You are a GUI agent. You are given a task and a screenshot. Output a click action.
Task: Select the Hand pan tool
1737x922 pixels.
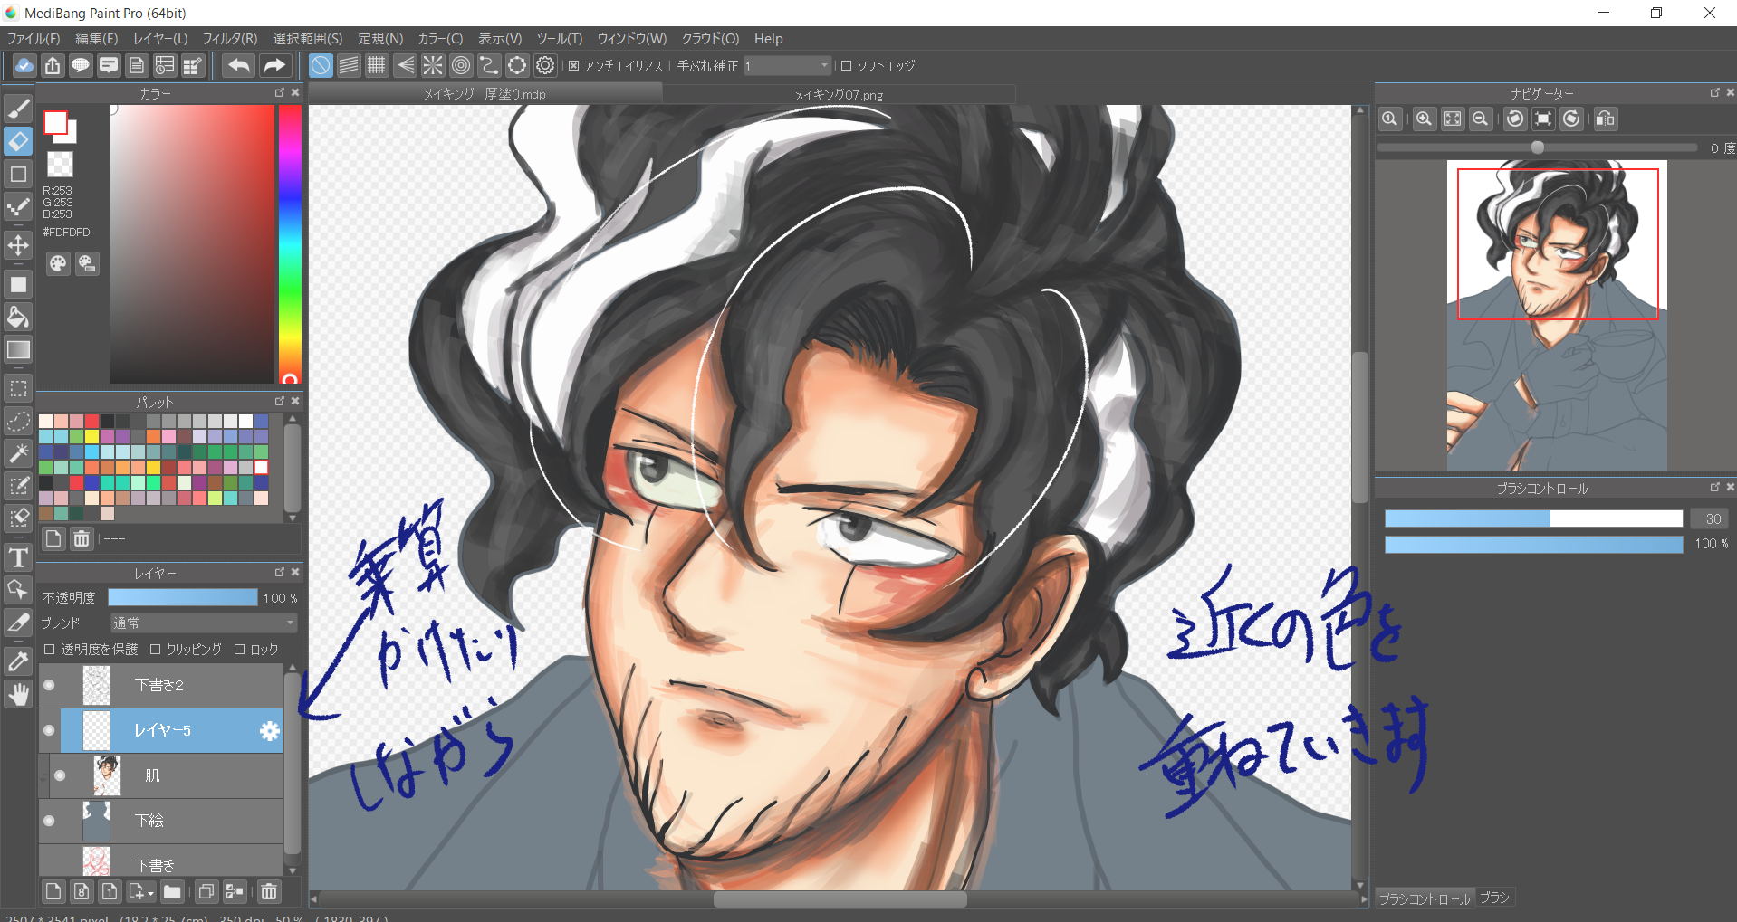click(x=18, y=695)
